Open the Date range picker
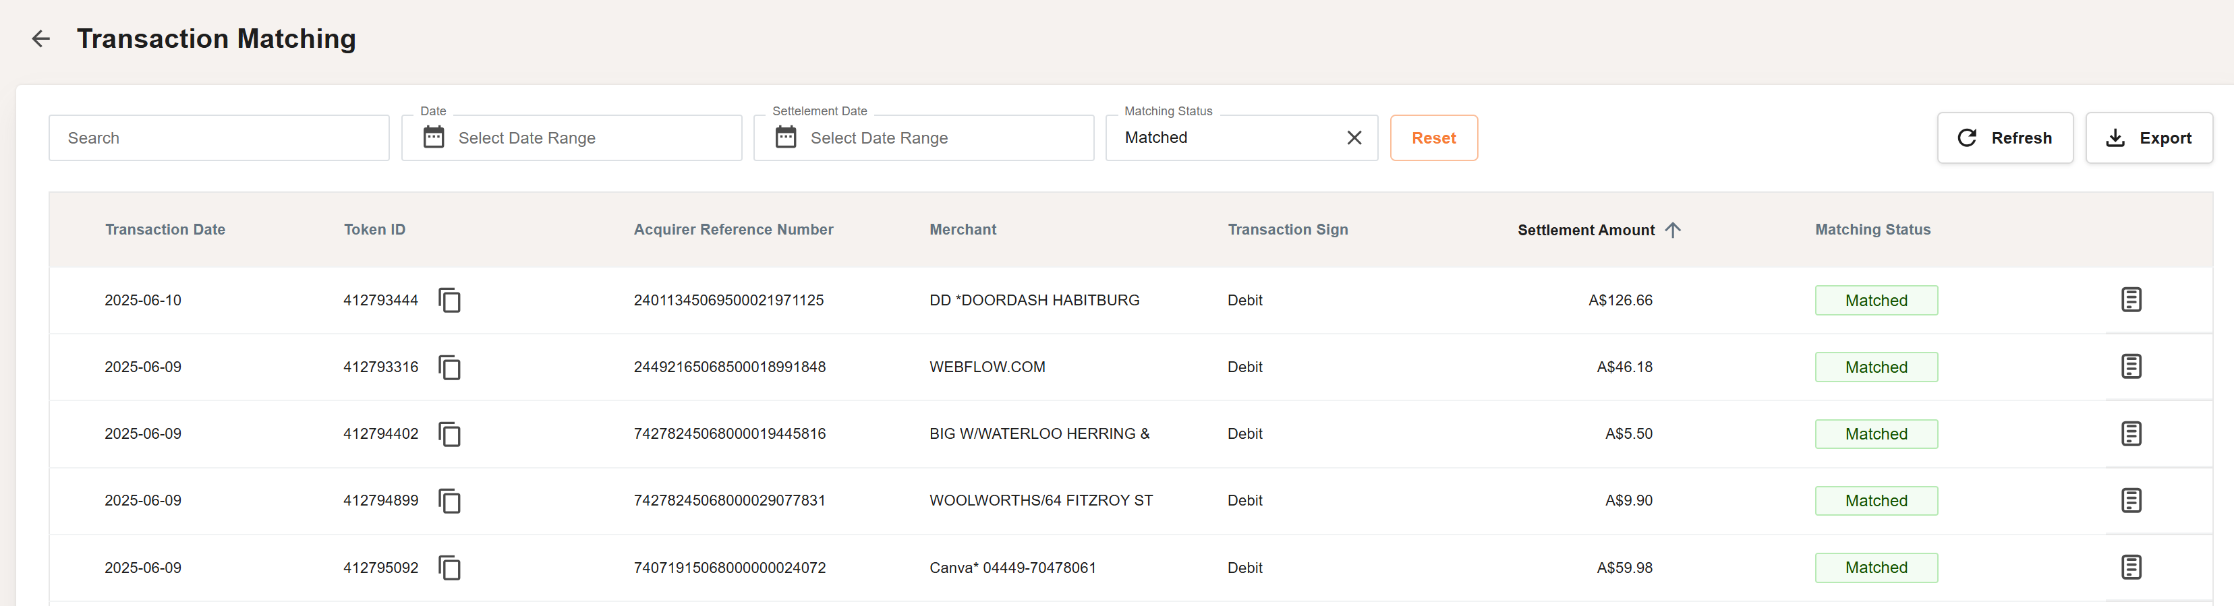This screenshot has width=2234, height=606. point(571,138)
